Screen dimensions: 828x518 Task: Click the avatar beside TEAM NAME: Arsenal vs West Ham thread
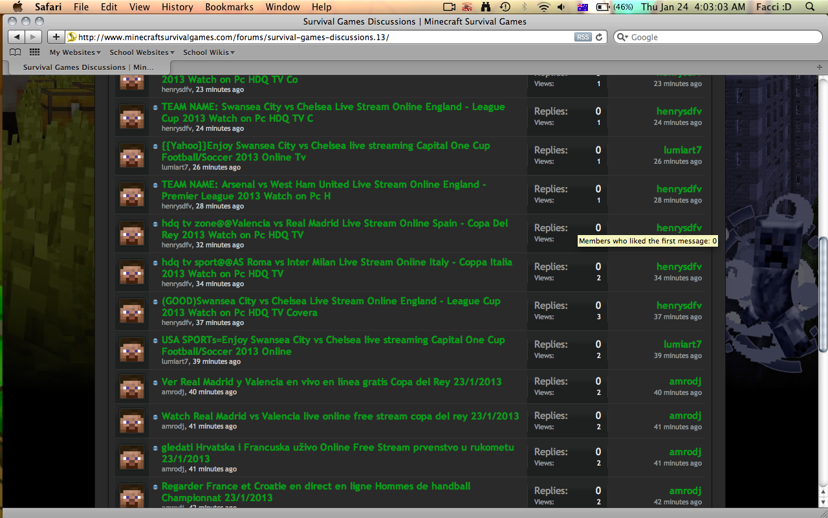point(132,195)
